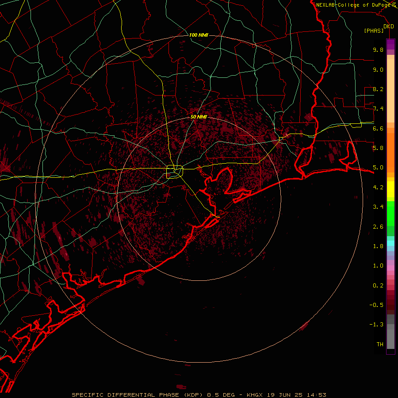
Task: Click the -1.3 value on color scale
Action: pyautogui.click(x=376, y=325)
